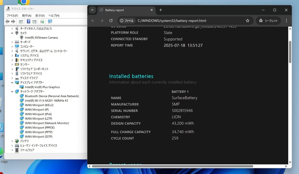
Task: Select WAN Miniport (PPPOE) adapter
Action: (40, 127)
